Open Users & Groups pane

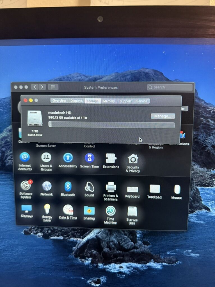point(46,158)
